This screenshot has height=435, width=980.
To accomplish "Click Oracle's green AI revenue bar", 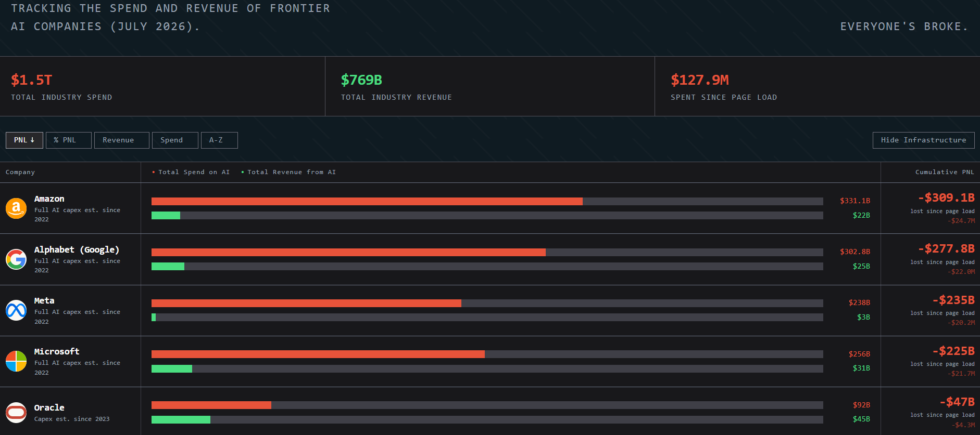I will 181,419.
